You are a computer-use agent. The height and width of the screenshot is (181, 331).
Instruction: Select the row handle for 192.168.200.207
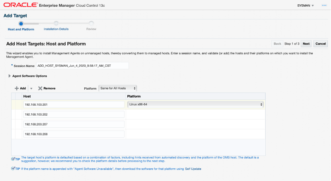(x=13, y=124)
